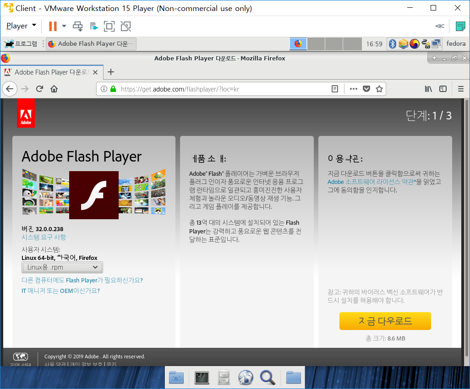The image size is (470, 389).
Task: Roll up the Firefox window with arrow button
Action: (434, 58)
